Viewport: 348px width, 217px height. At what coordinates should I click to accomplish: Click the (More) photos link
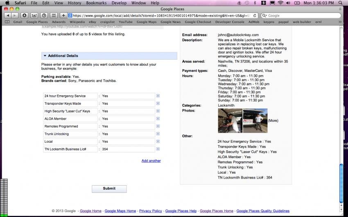pyautogui.click(x=273, y=121)
